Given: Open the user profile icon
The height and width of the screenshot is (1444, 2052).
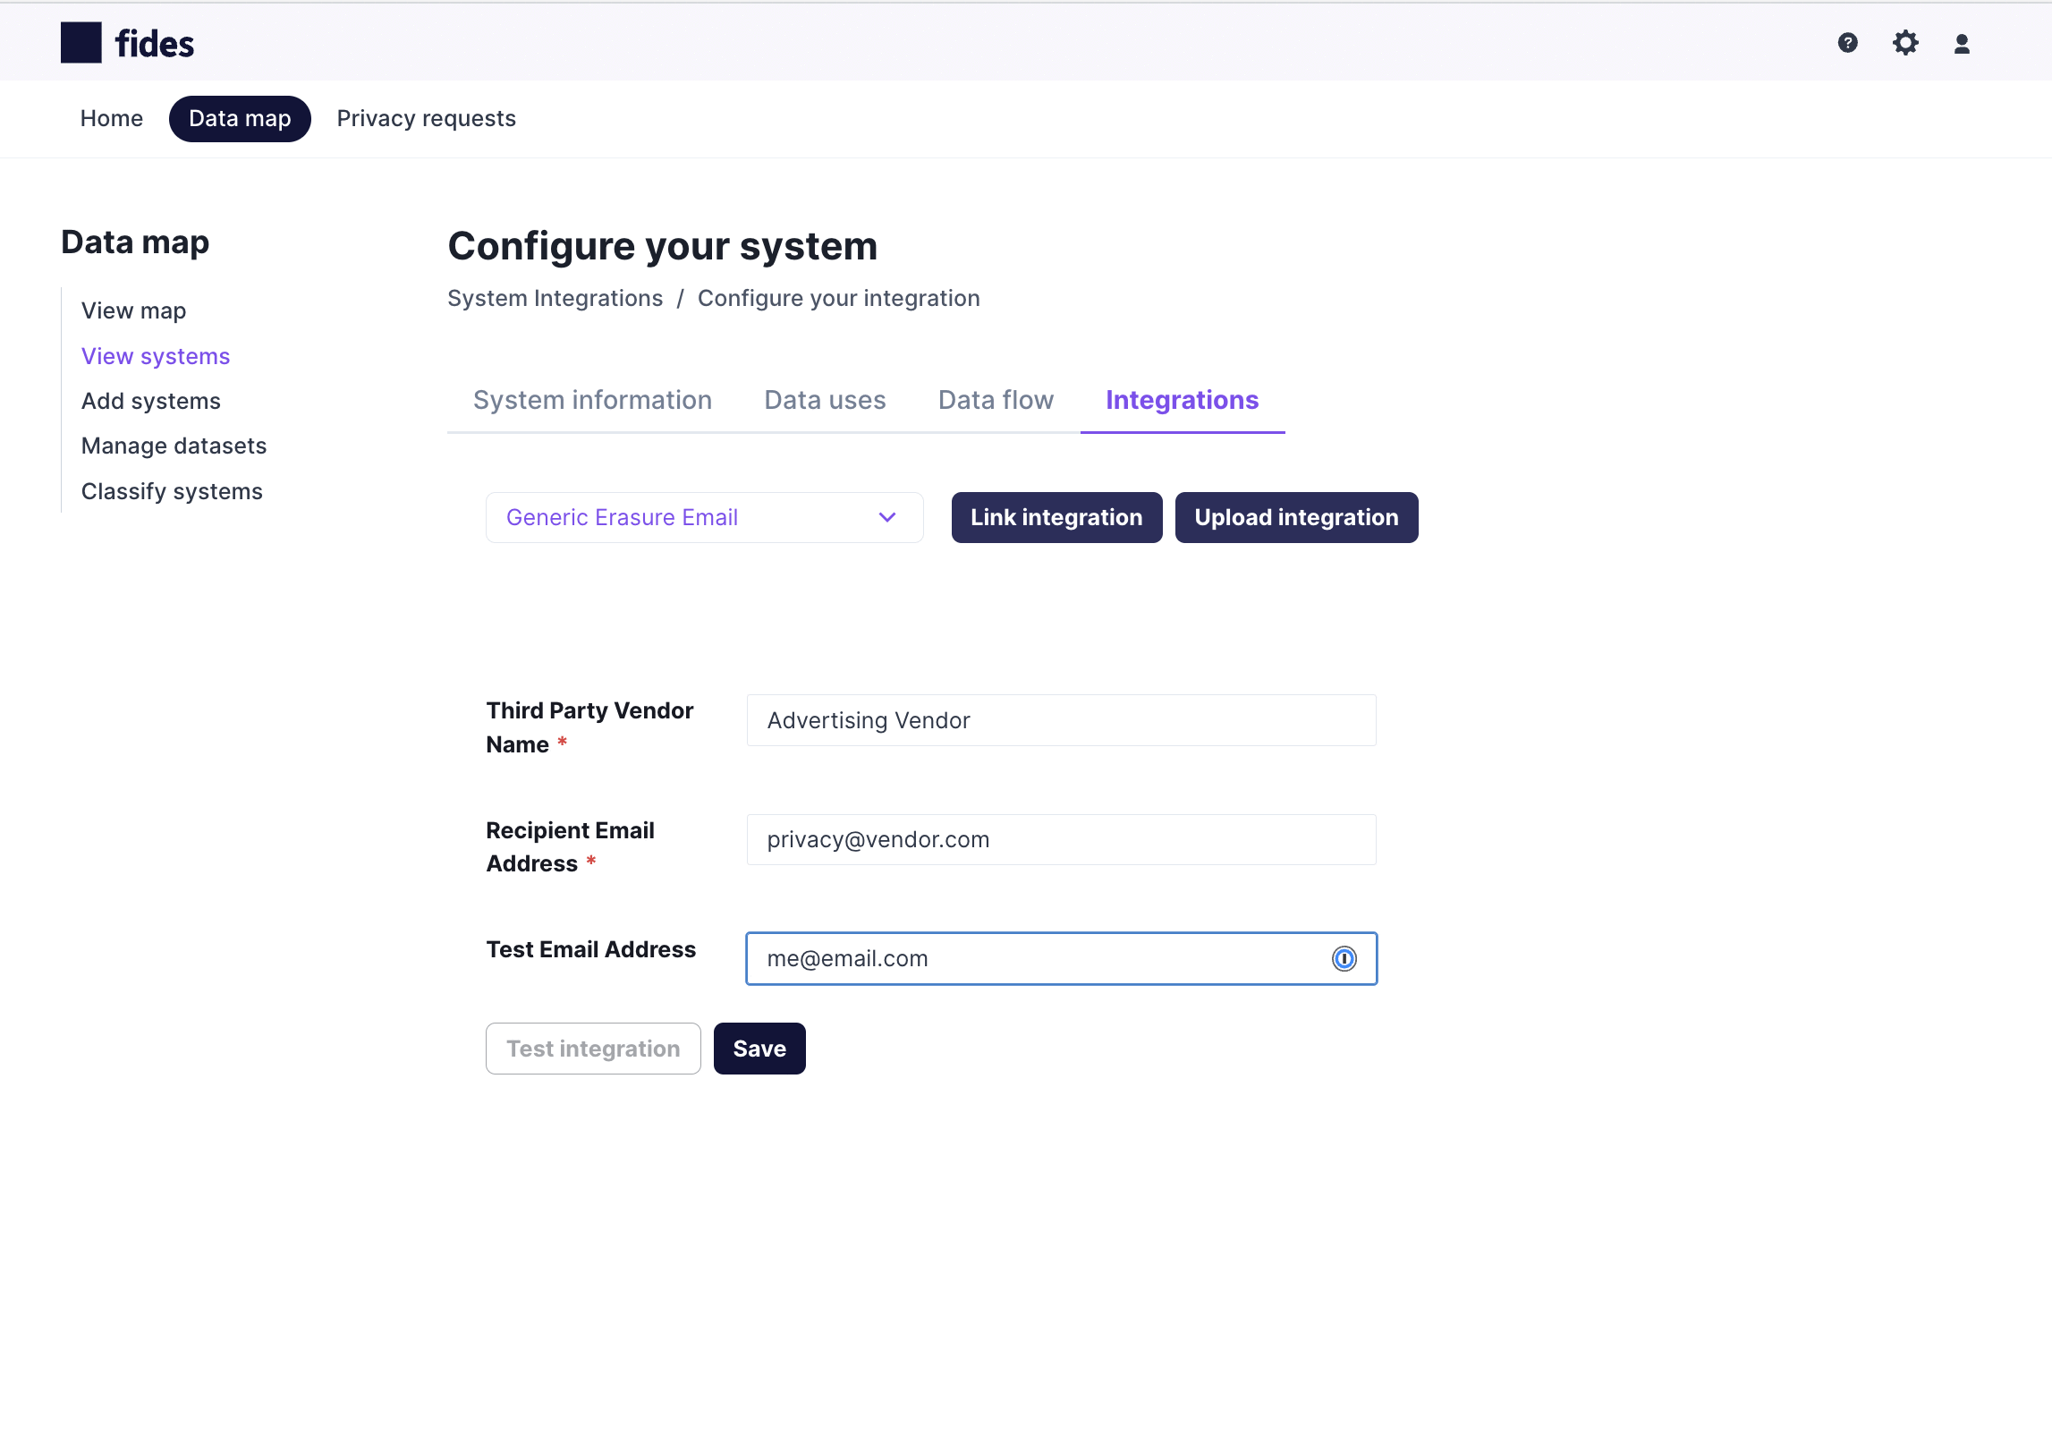Looking at the screenshot, I should tap(1962, 44).
